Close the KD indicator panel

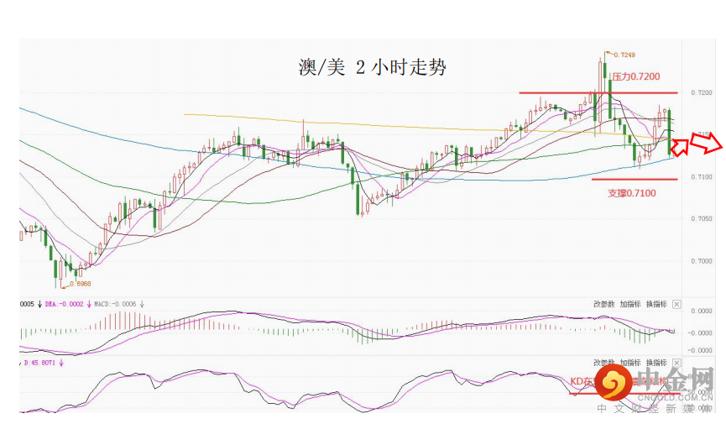(x=677, y=363)
